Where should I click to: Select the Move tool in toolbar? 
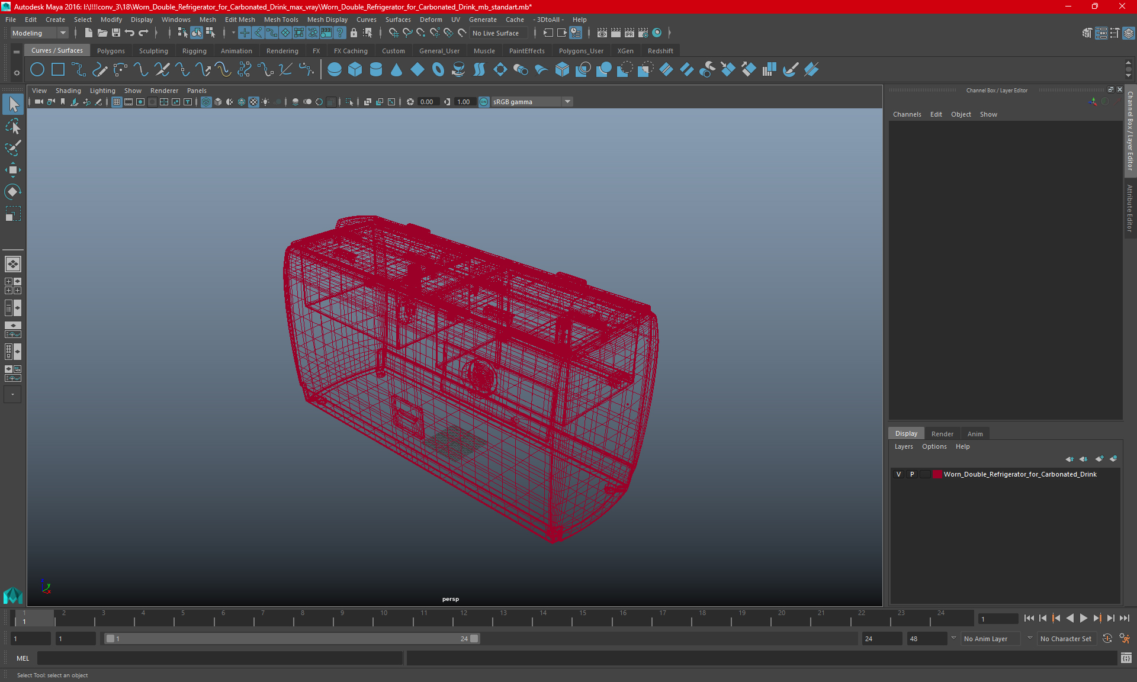pos(12,170)
